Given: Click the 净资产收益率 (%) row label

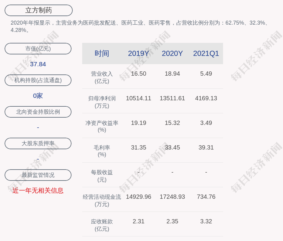Looking at the screenshot, I should (102, 126).
